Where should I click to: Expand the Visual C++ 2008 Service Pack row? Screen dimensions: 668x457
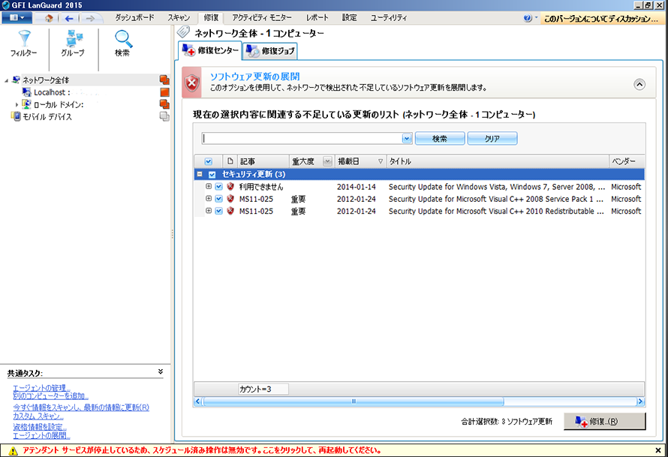tap(209, 198)
